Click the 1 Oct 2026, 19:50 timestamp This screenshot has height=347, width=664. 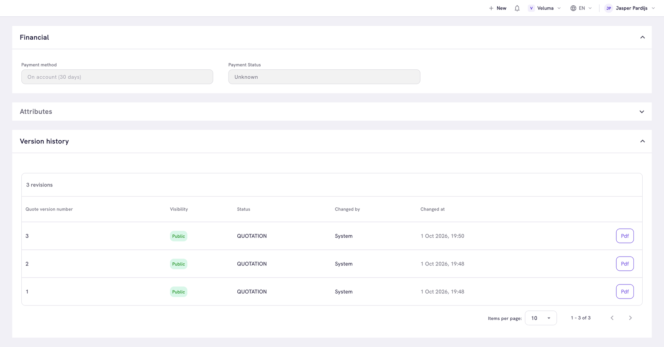pos(442,236)
